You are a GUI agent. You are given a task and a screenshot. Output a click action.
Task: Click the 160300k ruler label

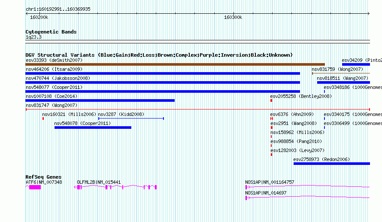pyautogui.click(x=233, y=18)
